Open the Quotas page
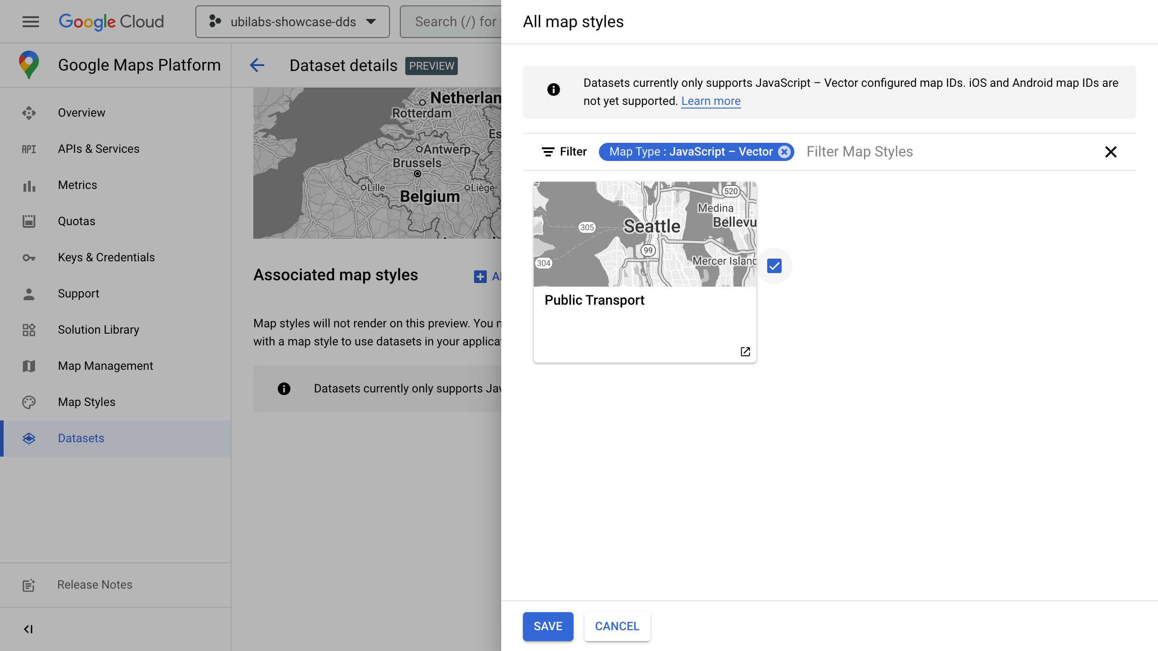The image size is (1158, 651). (x=115, y=221)
